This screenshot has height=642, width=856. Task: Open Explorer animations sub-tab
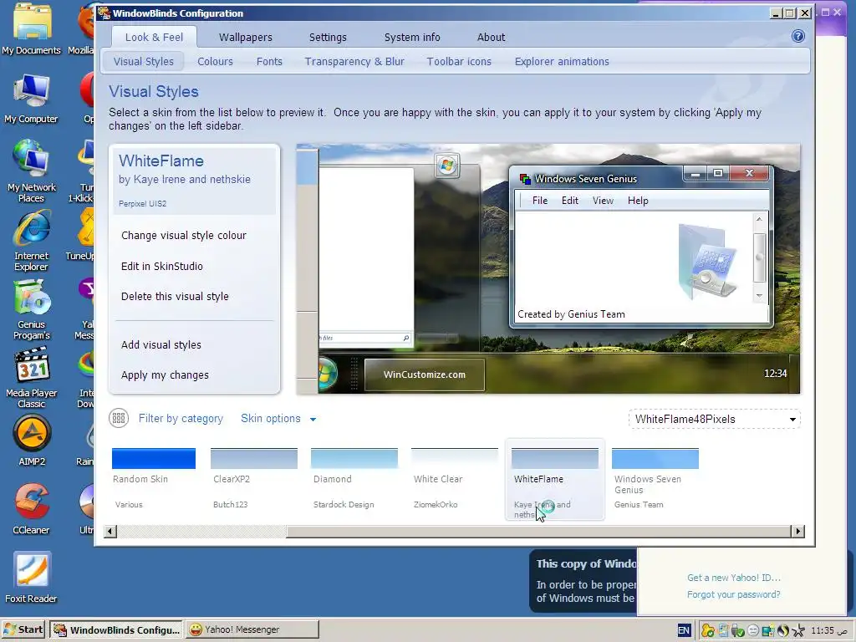tap(562, 61)
